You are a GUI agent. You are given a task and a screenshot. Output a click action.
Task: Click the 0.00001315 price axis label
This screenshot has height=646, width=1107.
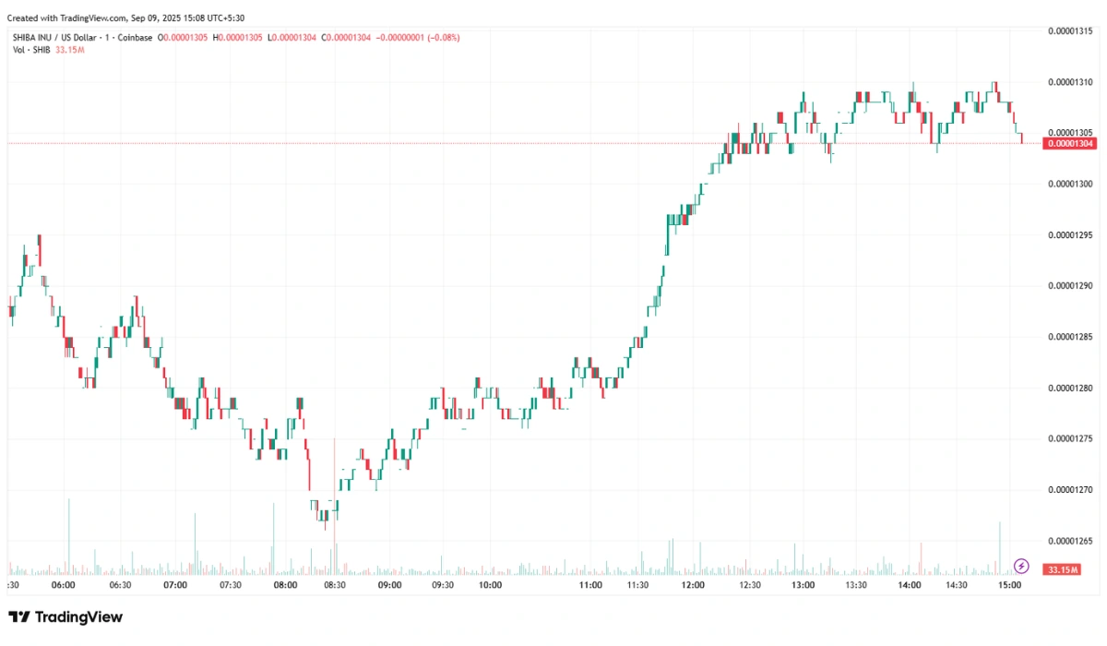coord(1070,31)
